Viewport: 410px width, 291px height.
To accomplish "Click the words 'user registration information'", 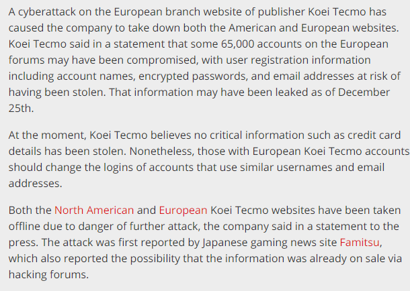I will coord(298,60).
